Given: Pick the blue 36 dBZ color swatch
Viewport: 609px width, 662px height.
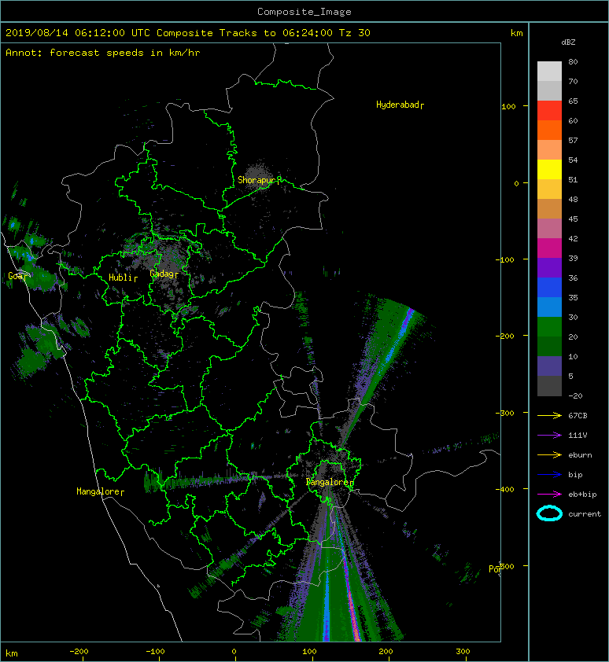Looking at the screenshot, I should (x=549, y=287).
